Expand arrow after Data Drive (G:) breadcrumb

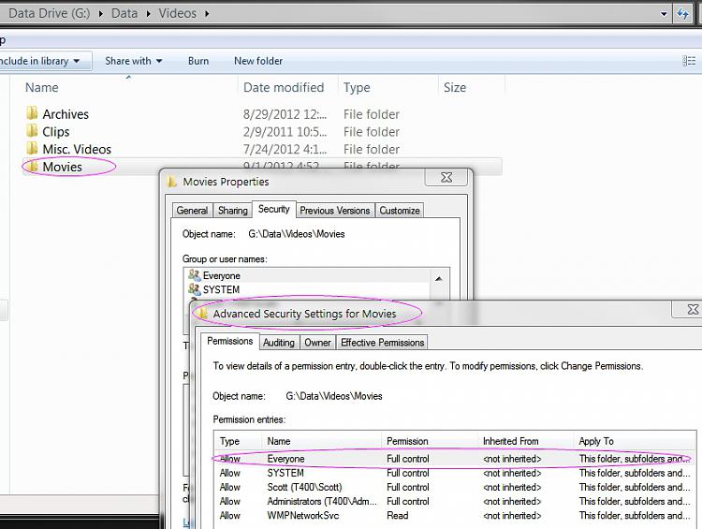(101, 14)
